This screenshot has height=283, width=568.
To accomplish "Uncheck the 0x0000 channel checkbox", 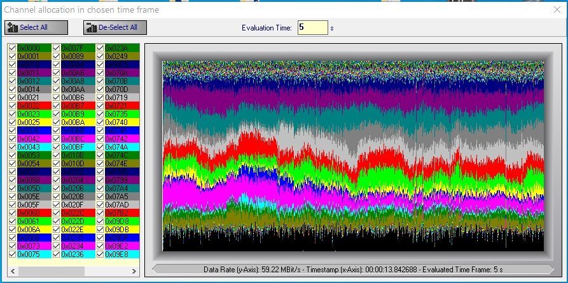I will [12, 48].
